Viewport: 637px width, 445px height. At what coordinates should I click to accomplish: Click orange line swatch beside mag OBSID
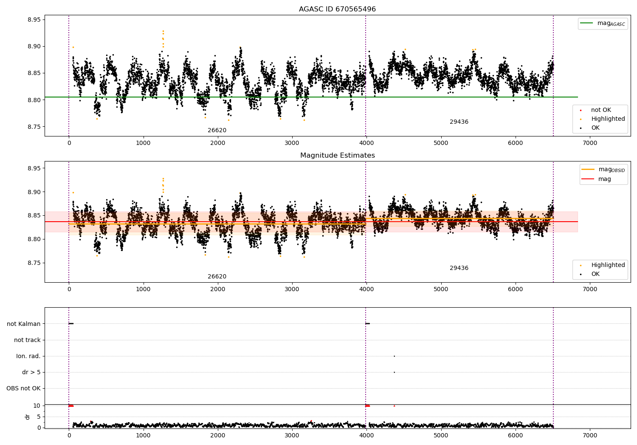(588, 170)
